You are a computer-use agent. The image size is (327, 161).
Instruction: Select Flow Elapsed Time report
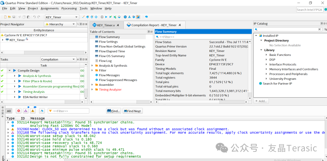pyautogui.click(x=112, y=51)
